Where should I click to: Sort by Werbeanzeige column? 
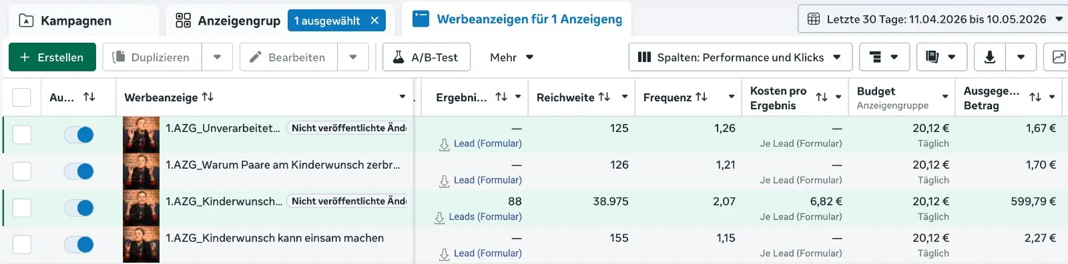click(x=208, y=97)
